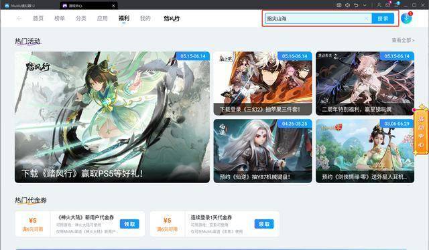Claim the 神火大陆 new user voucher
Viewport: 429px width, 250px height.
[x=129, y=224]
